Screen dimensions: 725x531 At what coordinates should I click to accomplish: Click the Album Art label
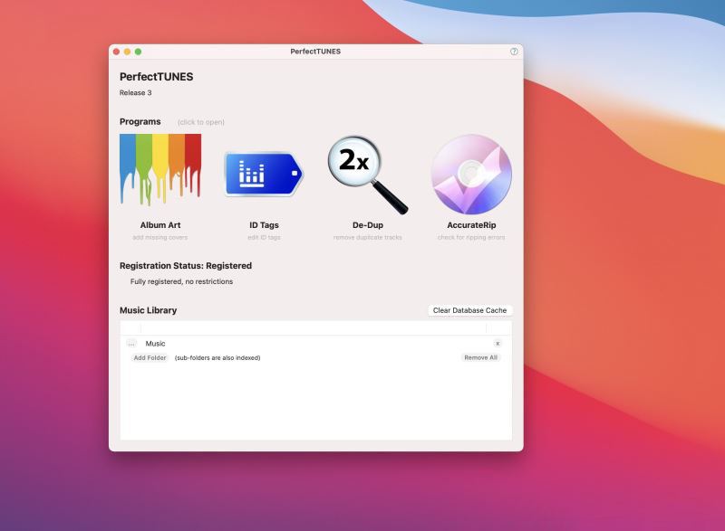[160, 225]
